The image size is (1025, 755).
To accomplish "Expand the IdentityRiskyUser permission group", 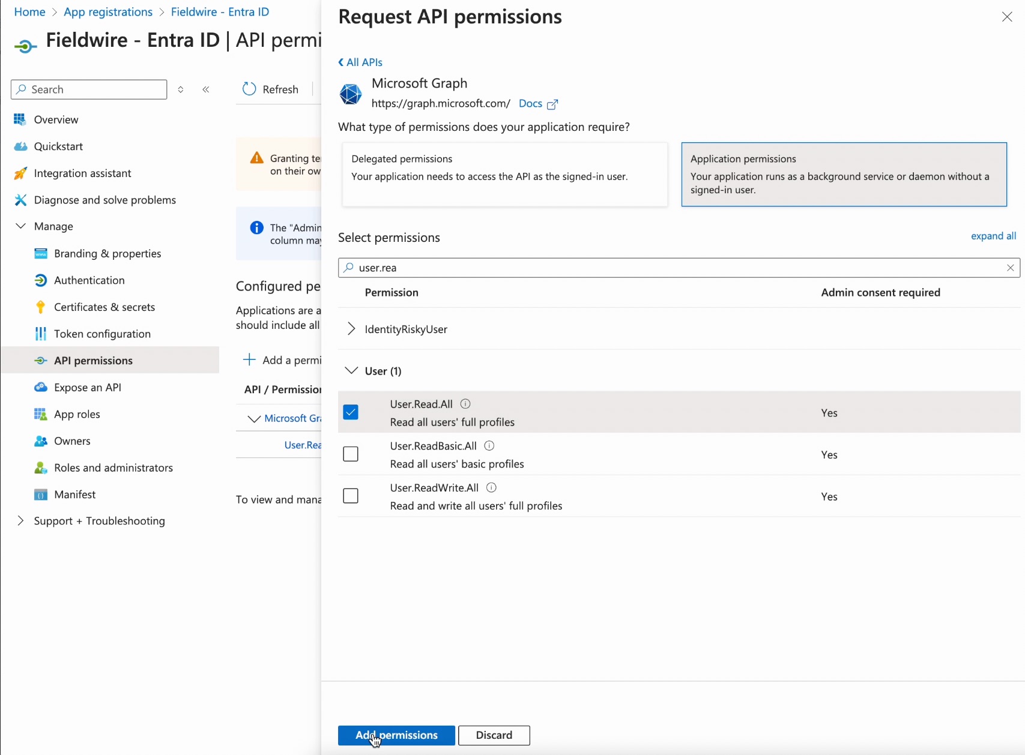I will click(351, 329).
